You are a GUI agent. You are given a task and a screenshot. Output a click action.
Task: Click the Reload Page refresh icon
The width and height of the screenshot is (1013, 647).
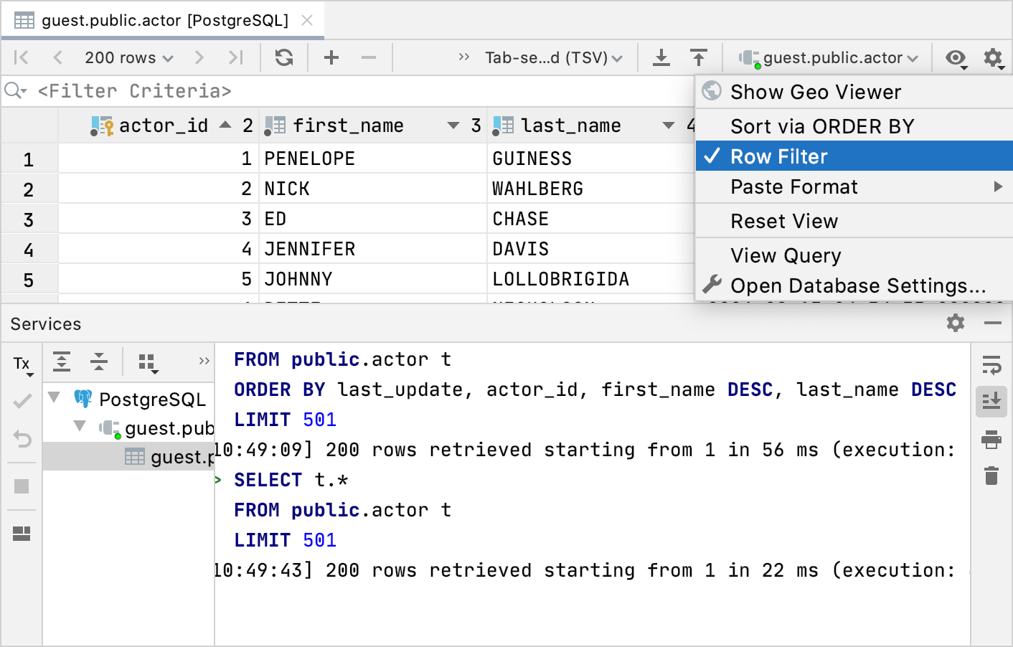284,57
